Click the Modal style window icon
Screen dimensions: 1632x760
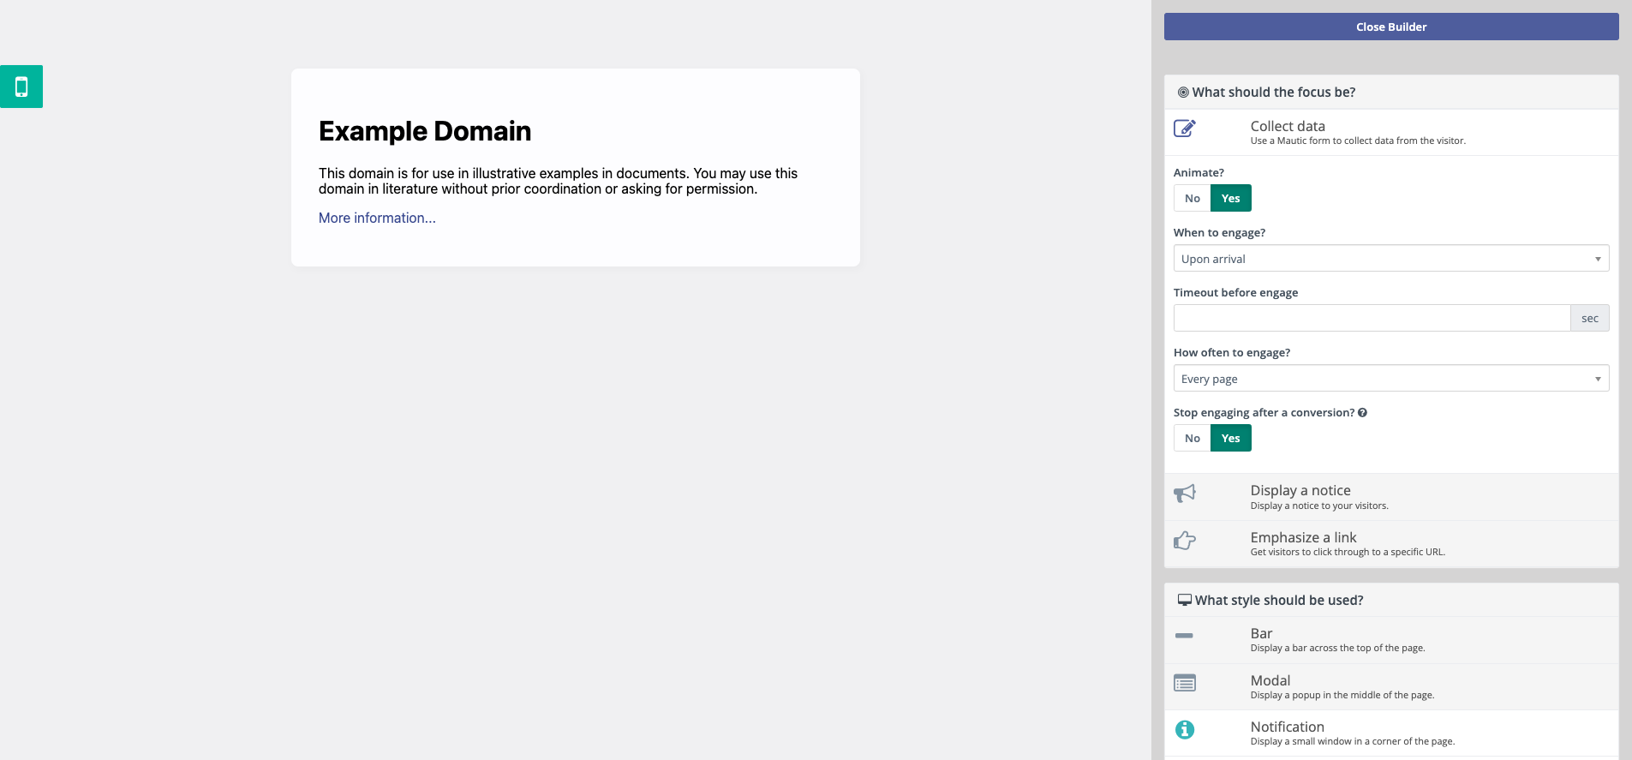point(1184,683)
